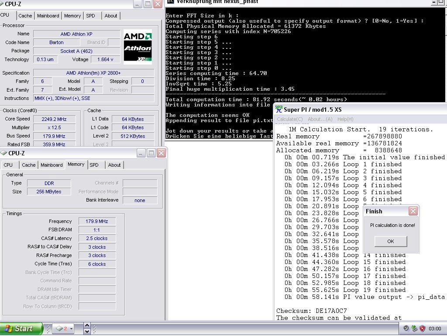Click the 'DDR' memory Type value
Image resolution: width=447 pixels, height=336 pixels.
pos(49,183)
